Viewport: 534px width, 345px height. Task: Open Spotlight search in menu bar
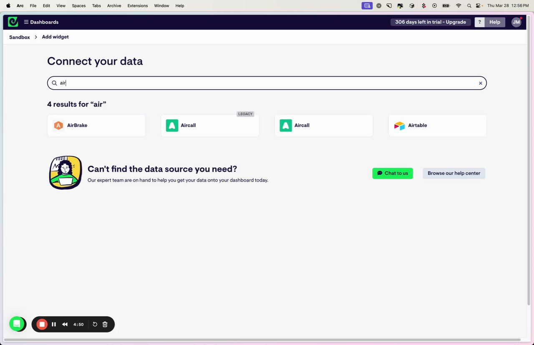click(469, 6)
